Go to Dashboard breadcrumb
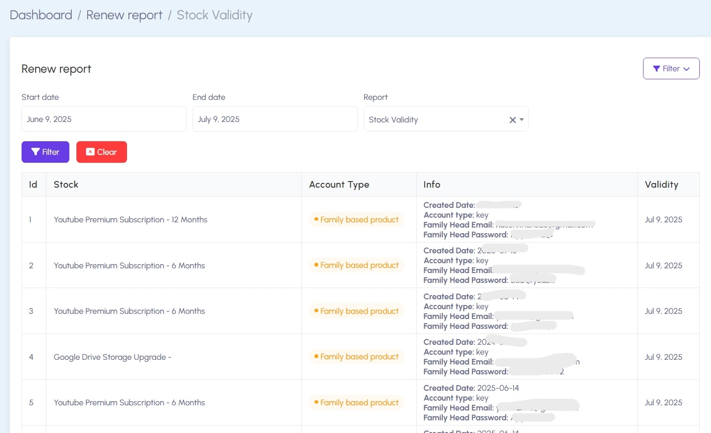 coord(41,15)
